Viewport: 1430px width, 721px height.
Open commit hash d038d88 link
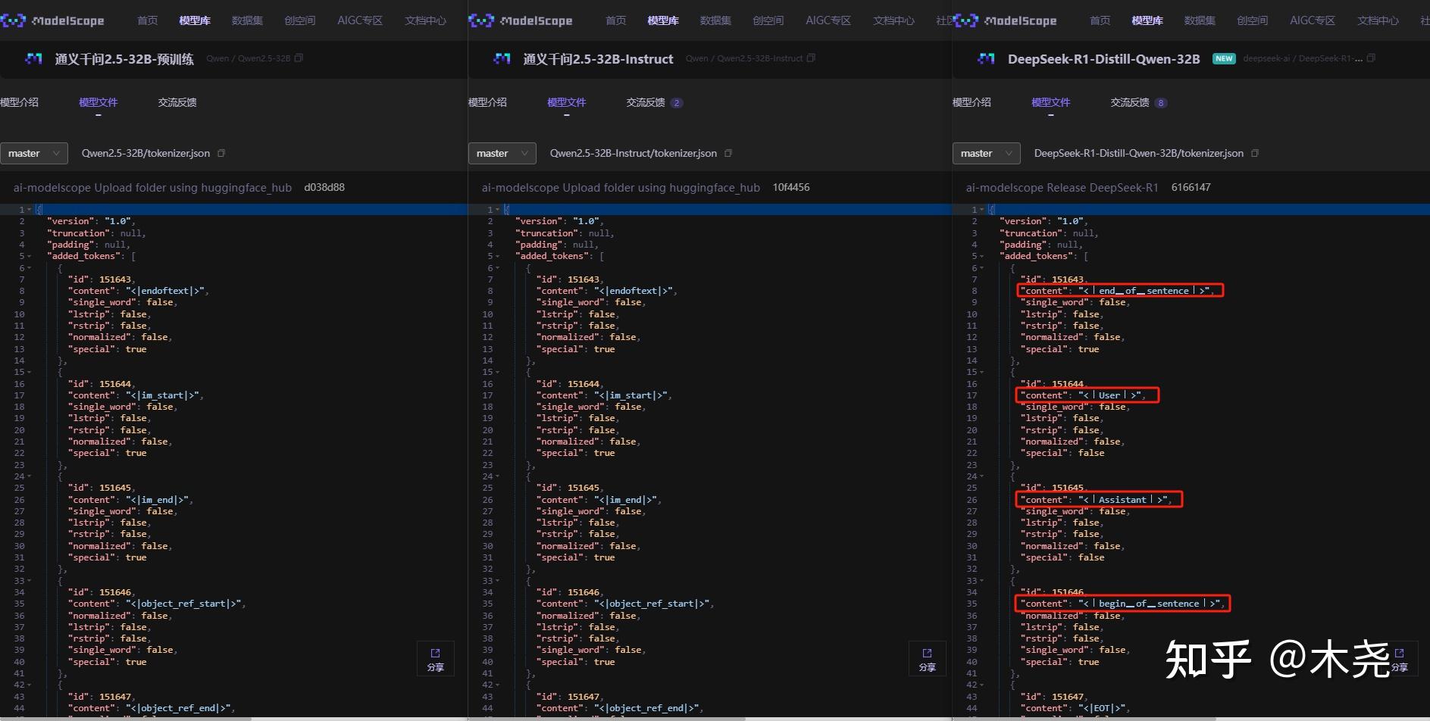tap(324, 188)
